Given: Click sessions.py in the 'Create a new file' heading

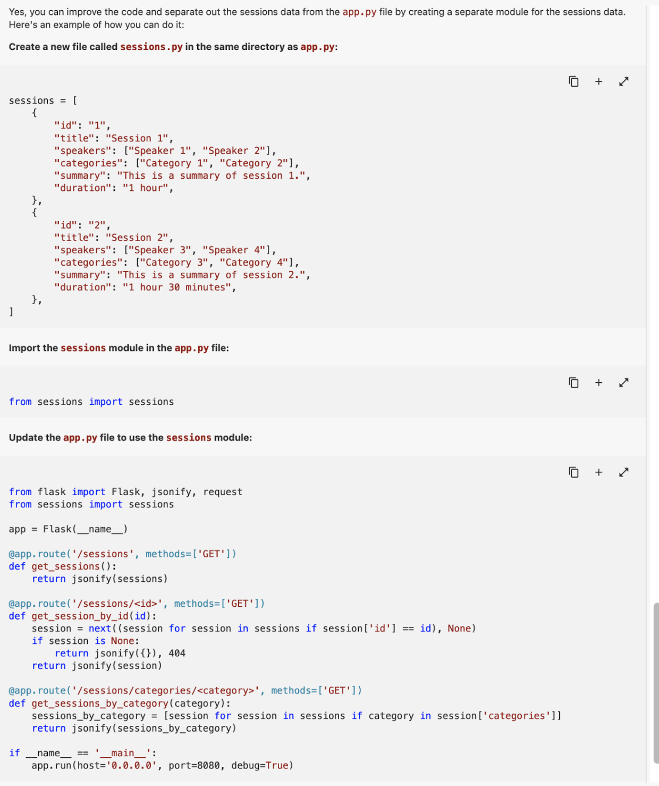Looking at the screenshot, I should click(x=151, y=47).
